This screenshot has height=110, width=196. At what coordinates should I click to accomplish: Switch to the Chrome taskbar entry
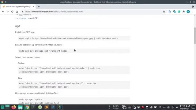[27, 107]
